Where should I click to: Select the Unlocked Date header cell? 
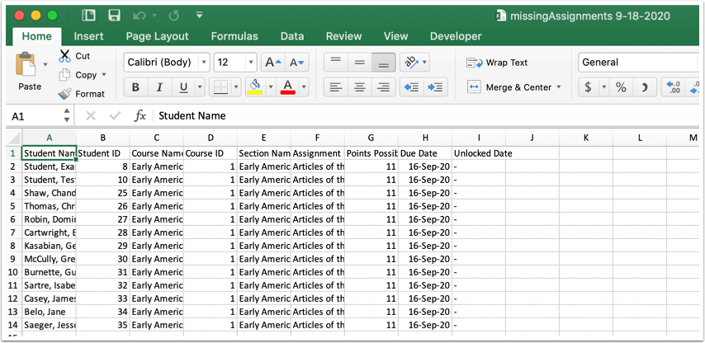pyautogui.click(x=479, y=153)
